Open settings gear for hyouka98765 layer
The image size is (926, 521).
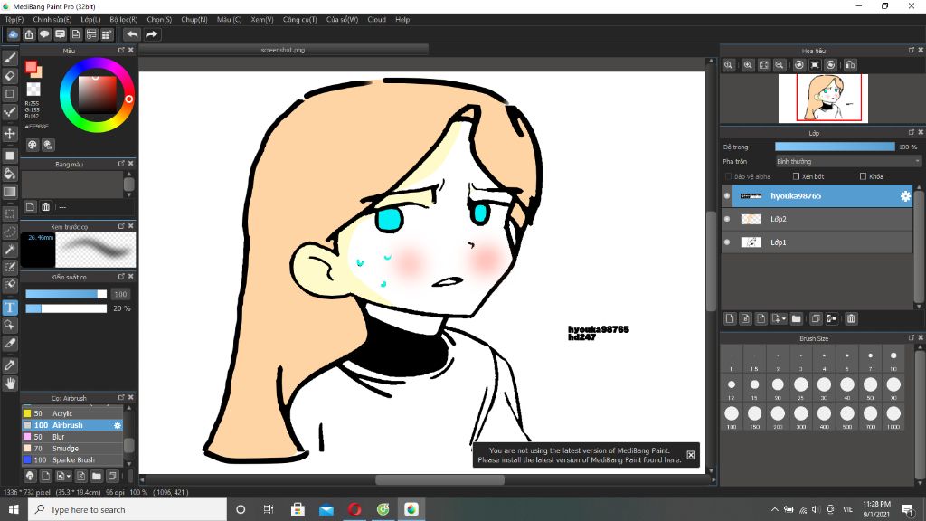(905, 196)
